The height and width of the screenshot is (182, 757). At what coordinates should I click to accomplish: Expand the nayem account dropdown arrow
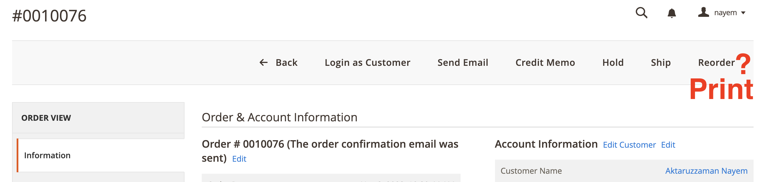click(743, 13)
